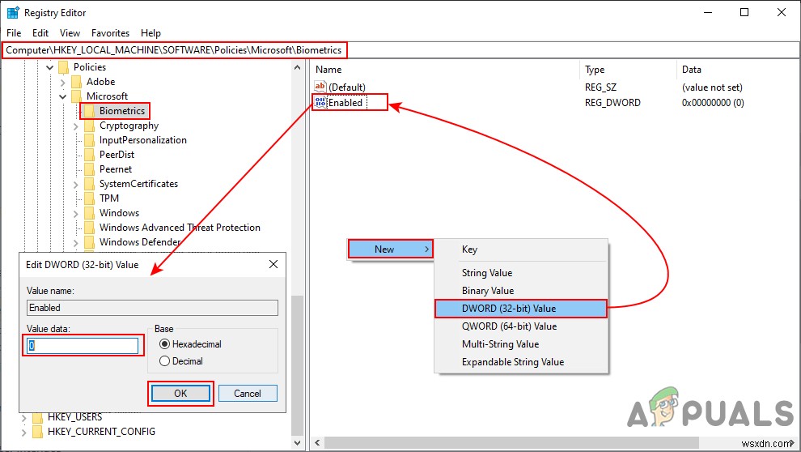The image size is (801, 452).
Task: Click the Registry Editor app icon in title bar
Action: pyautogui.click(x=13, y=12)
